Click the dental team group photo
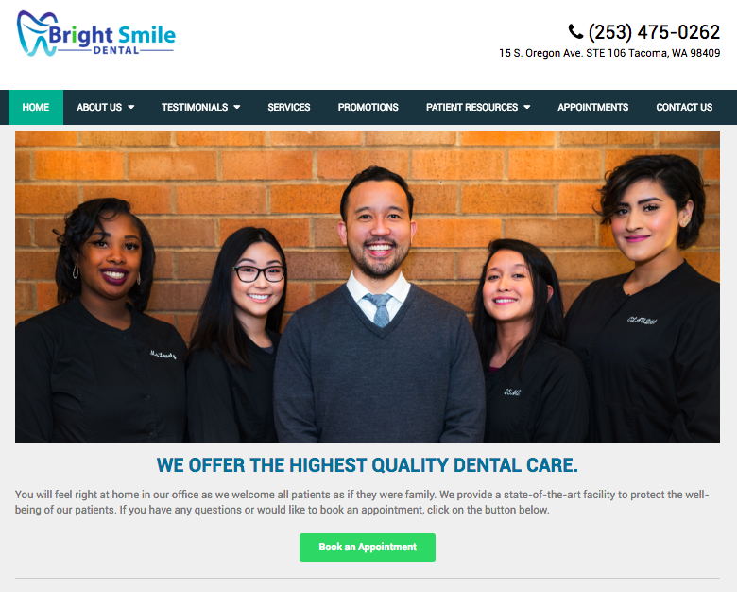The width and height of the screenshot is (737, 592). [368, 287]
